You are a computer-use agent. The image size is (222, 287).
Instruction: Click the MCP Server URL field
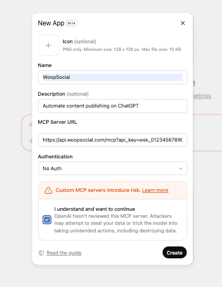coord(113,140)
